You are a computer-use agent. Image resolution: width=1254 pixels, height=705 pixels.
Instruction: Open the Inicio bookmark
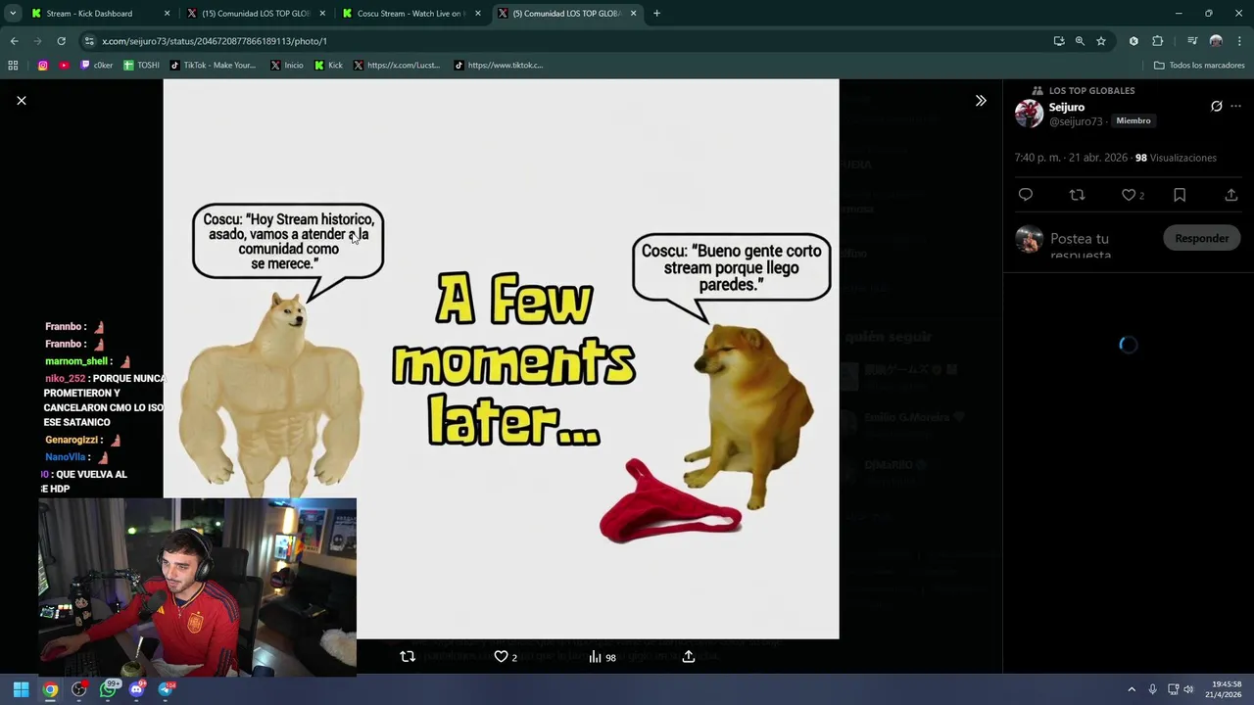pyautogui.click(x=287, y=66)
